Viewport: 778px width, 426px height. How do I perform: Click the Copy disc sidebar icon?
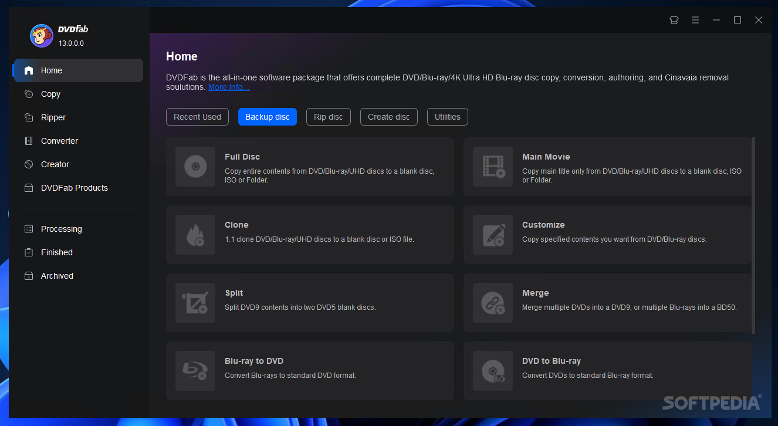(x=29, y=94)
